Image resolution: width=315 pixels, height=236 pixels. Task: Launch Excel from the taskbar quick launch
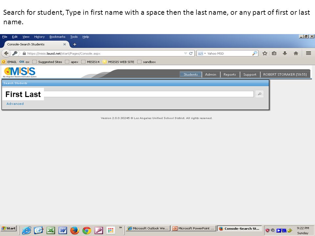tap(51, 230)
